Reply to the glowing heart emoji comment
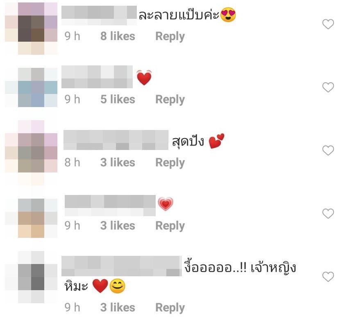 (x=170, y=226)
